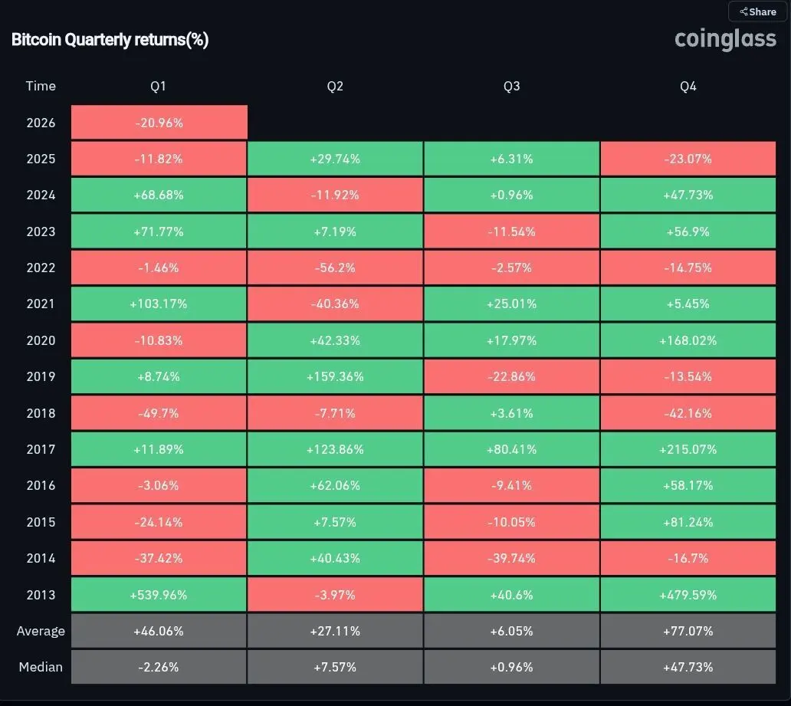Click the Q3 column header
This screenshot has height=706, width=791.
click(511, 86)
